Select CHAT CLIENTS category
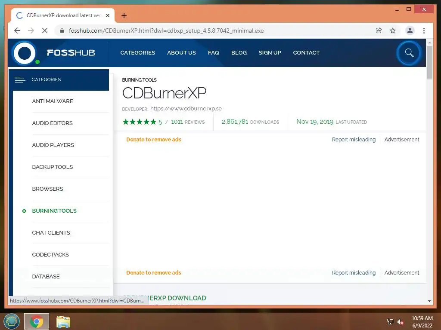This screenshot has width=441, height=330. [51, 232]
